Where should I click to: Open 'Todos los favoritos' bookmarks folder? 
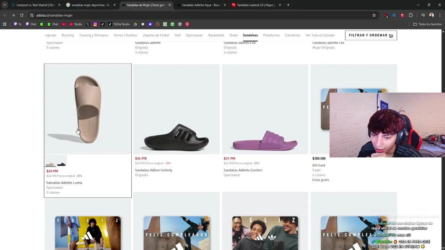(427, 24)
